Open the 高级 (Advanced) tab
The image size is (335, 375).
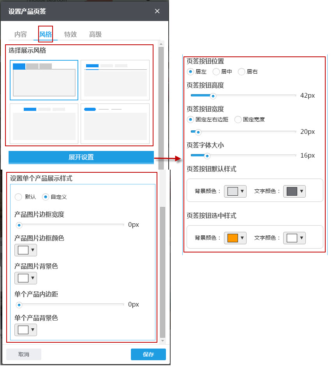[95, 34]
